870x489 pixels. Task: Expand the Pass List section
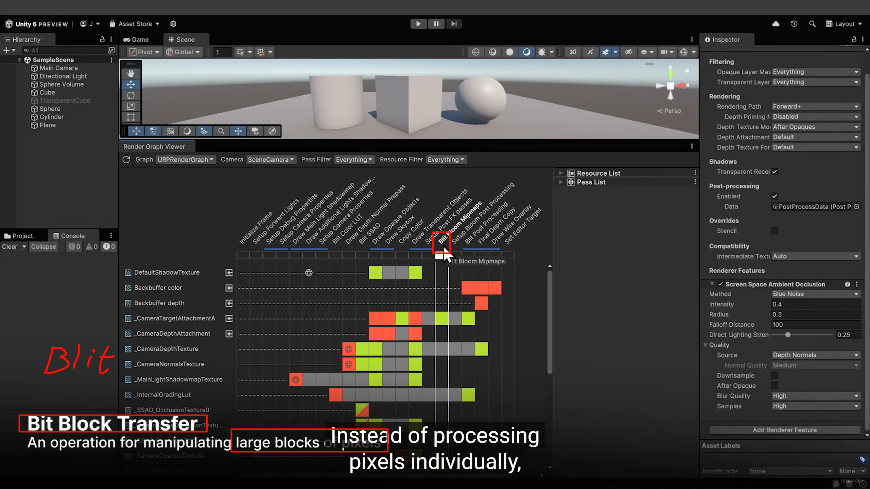click(x=561, y=182)
